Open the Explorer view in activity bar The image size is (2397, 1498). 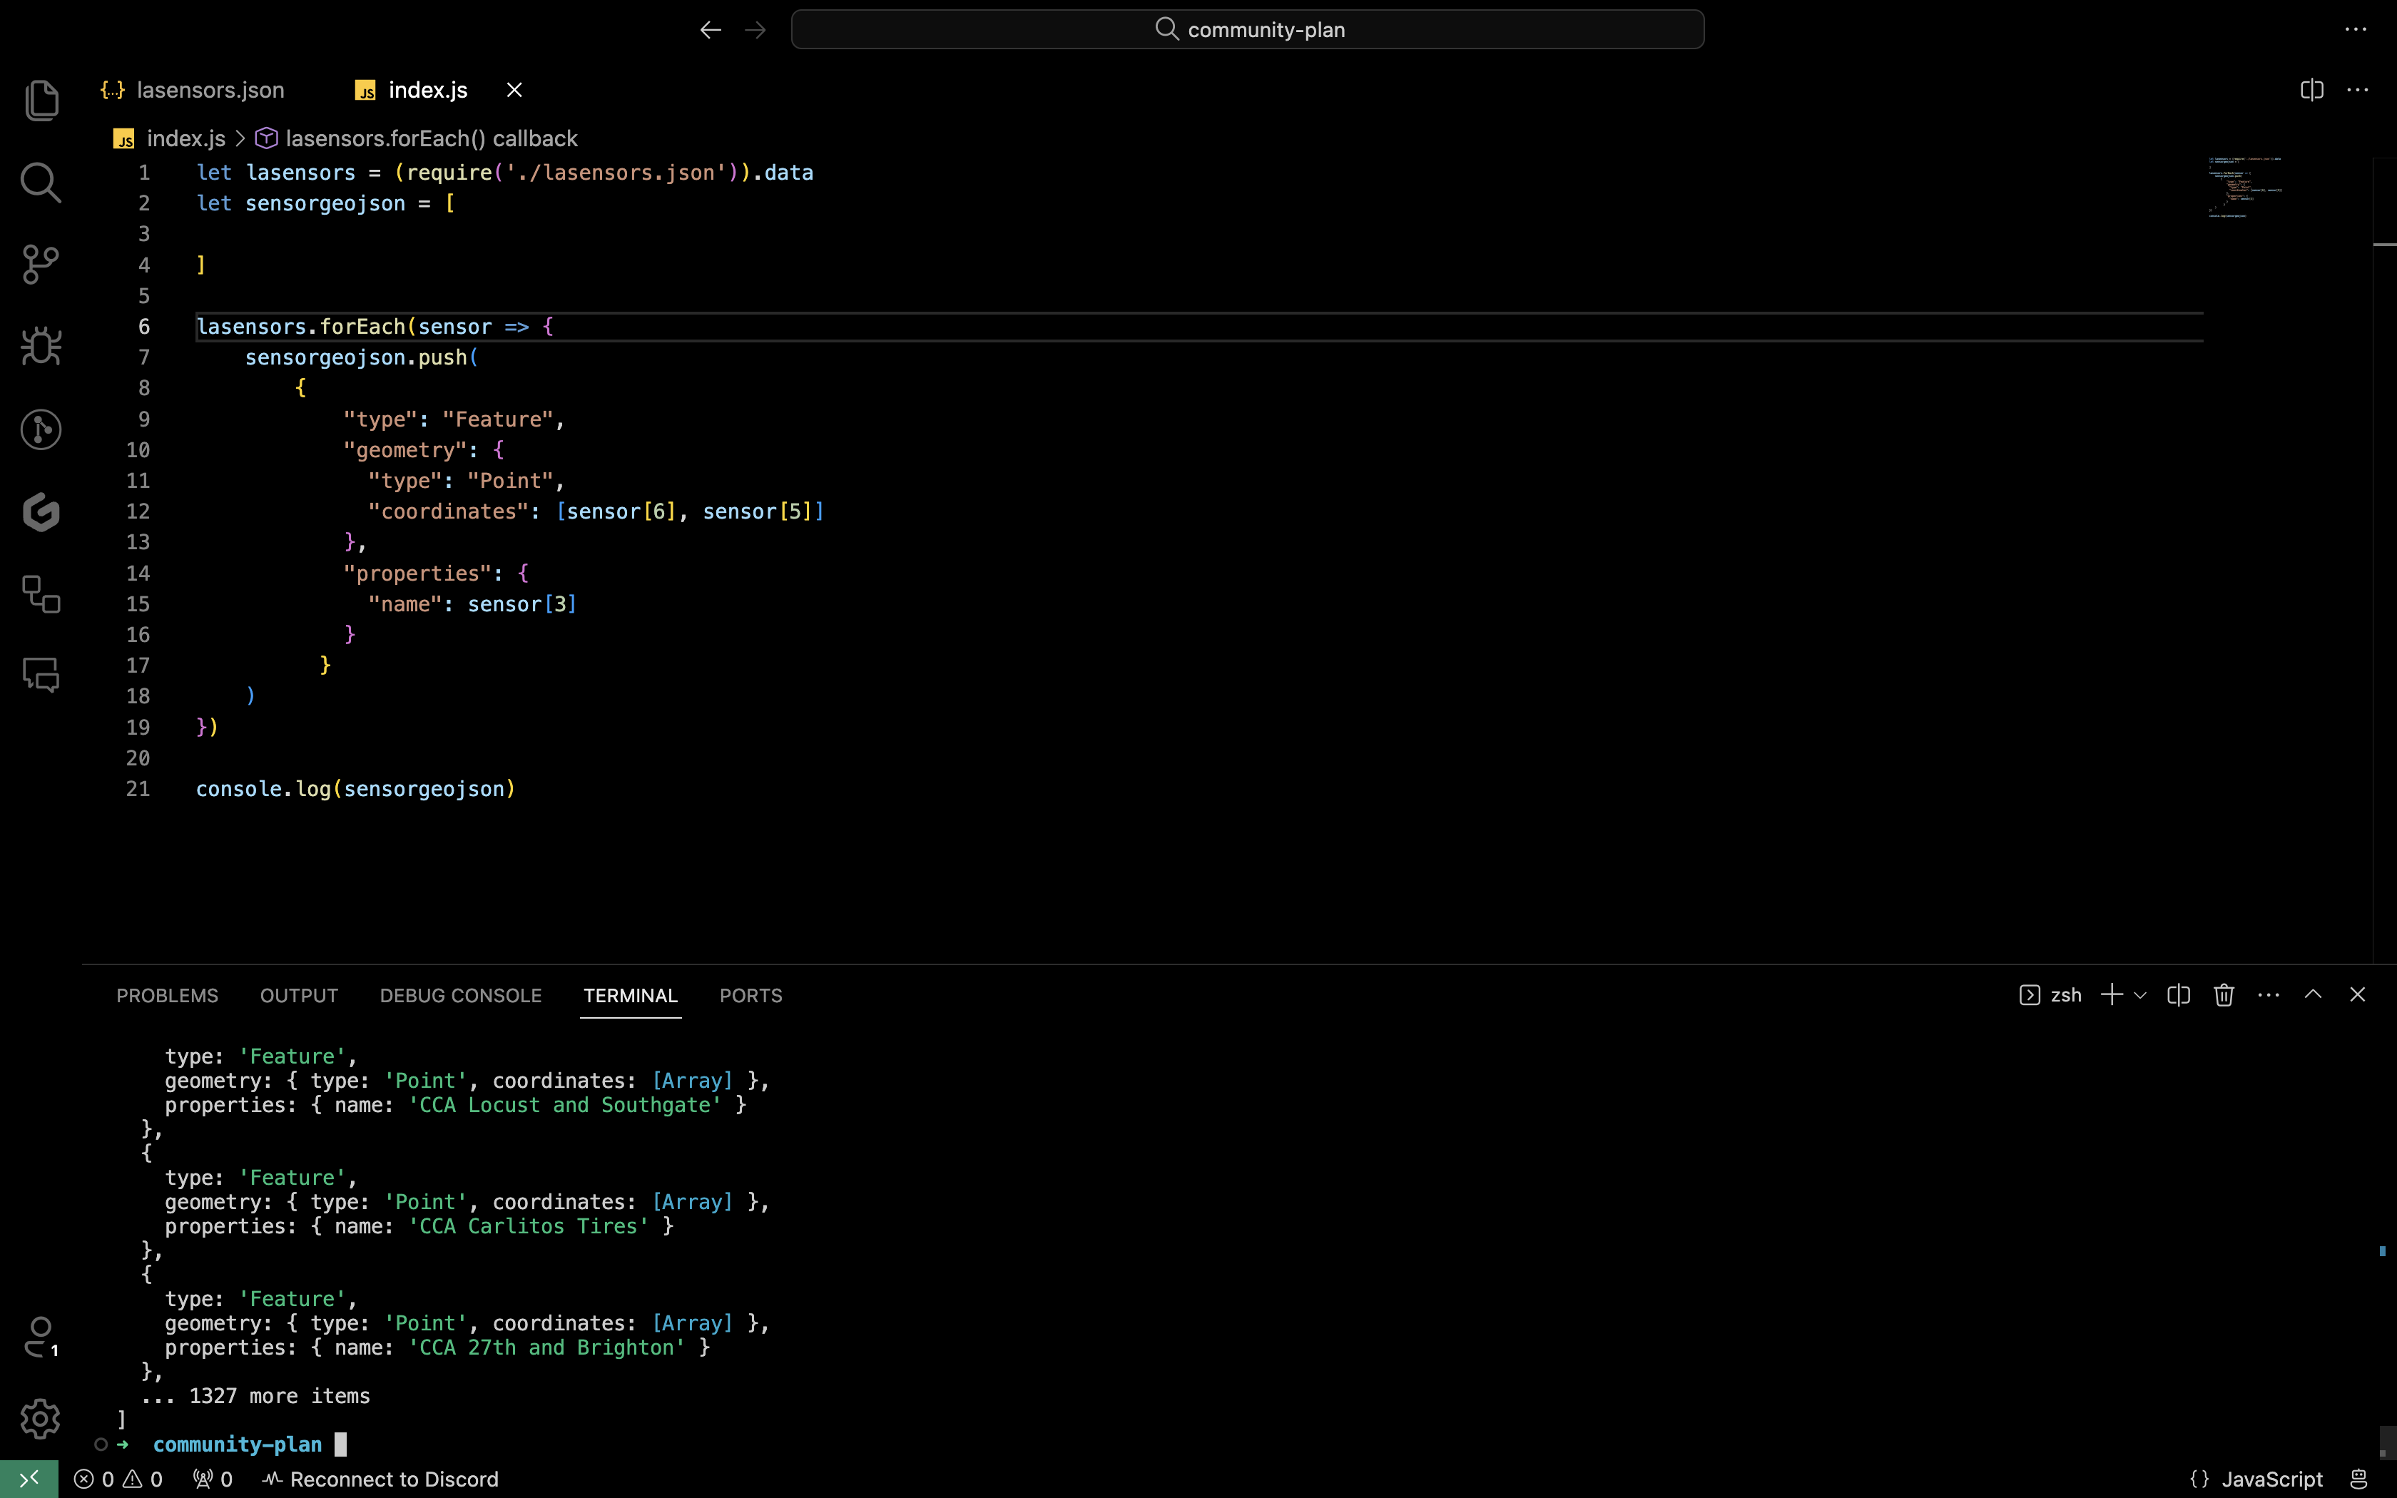pos(41,100)
